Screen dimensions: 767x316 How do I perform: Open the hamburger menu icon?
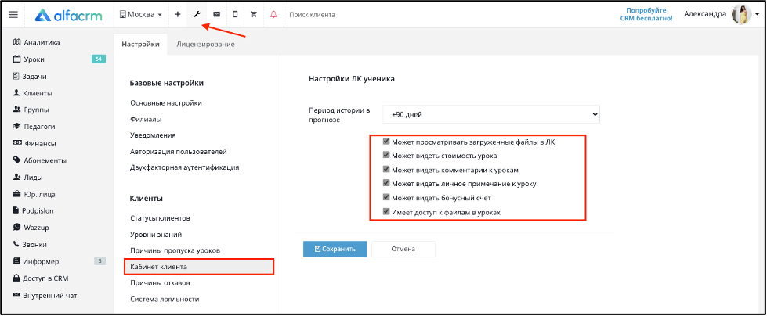click(x=13, y=14)
